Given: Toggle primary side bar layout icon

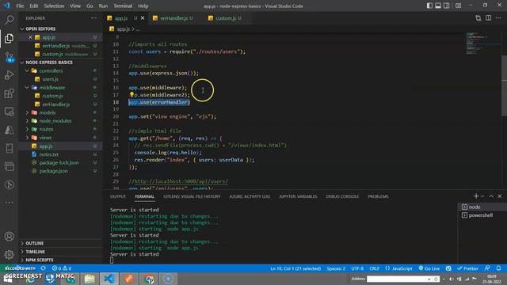Looking at the screenshot, I should coord(429,6).
